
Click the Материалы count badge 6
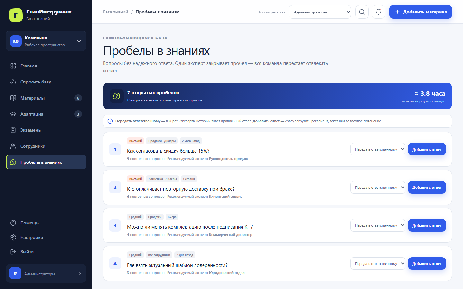(x=78, y=98)
